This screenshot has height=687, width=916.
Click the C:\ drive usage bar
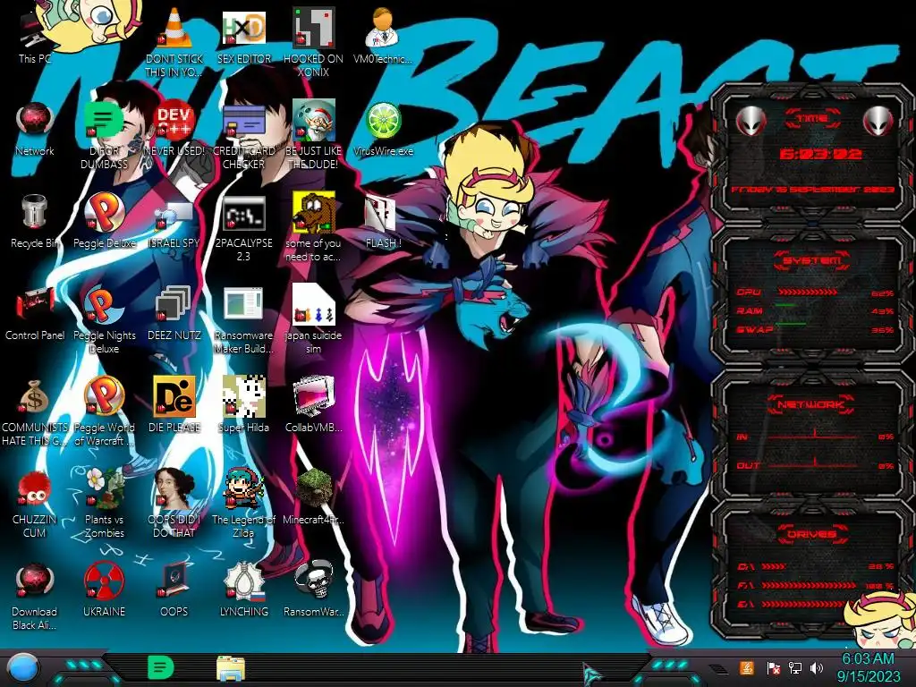coord(774,566)
